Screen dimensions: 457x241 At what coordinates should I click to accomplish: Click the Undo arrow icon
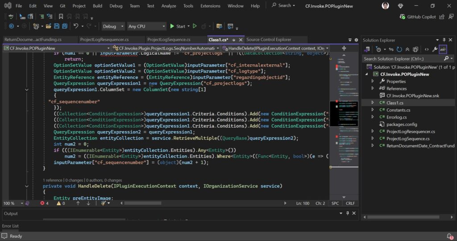(x=76, y=26)
